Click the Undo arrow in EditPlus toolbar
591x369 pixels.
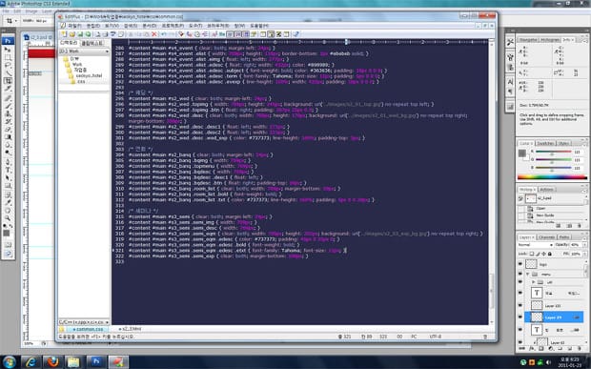(x=164, y=34)
